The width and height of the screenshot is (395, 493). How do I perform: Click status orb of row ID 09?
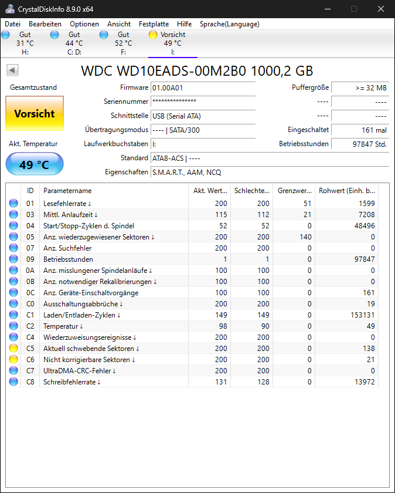click(x=13, y=259)
